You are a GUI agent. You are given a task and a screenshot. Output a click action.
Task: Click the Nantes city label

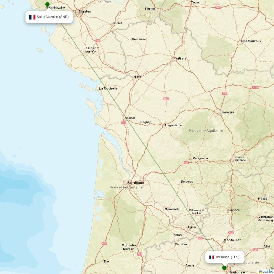(x=85, y=11)
